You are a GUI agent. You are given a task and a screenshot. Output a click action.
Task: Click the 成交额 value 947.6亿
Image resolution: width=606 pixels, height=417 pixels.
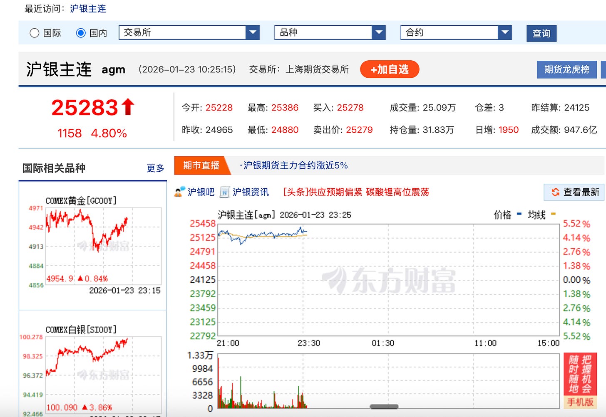click(581, 130)
